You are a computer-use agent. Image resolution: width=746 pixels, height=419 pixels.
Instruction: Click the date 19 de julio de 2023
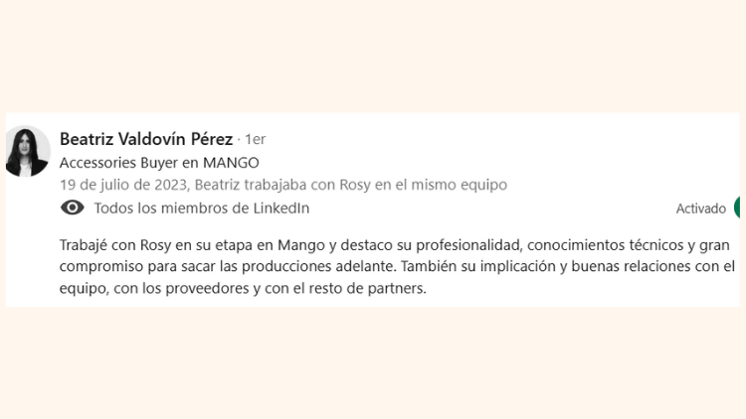(123, 185)
